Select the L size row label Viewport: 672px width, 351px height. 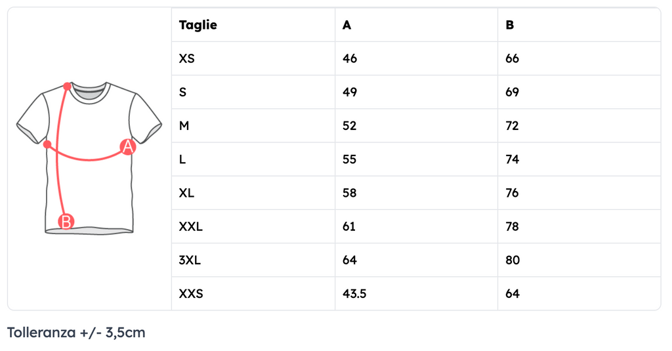(182, 159)
